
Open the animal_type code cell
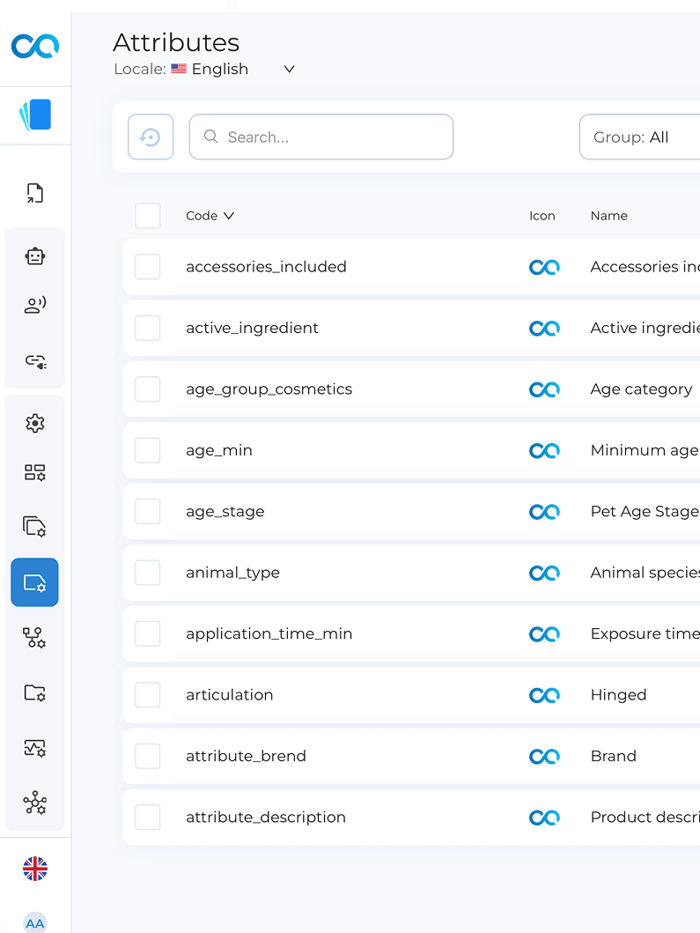coord(232,573)
